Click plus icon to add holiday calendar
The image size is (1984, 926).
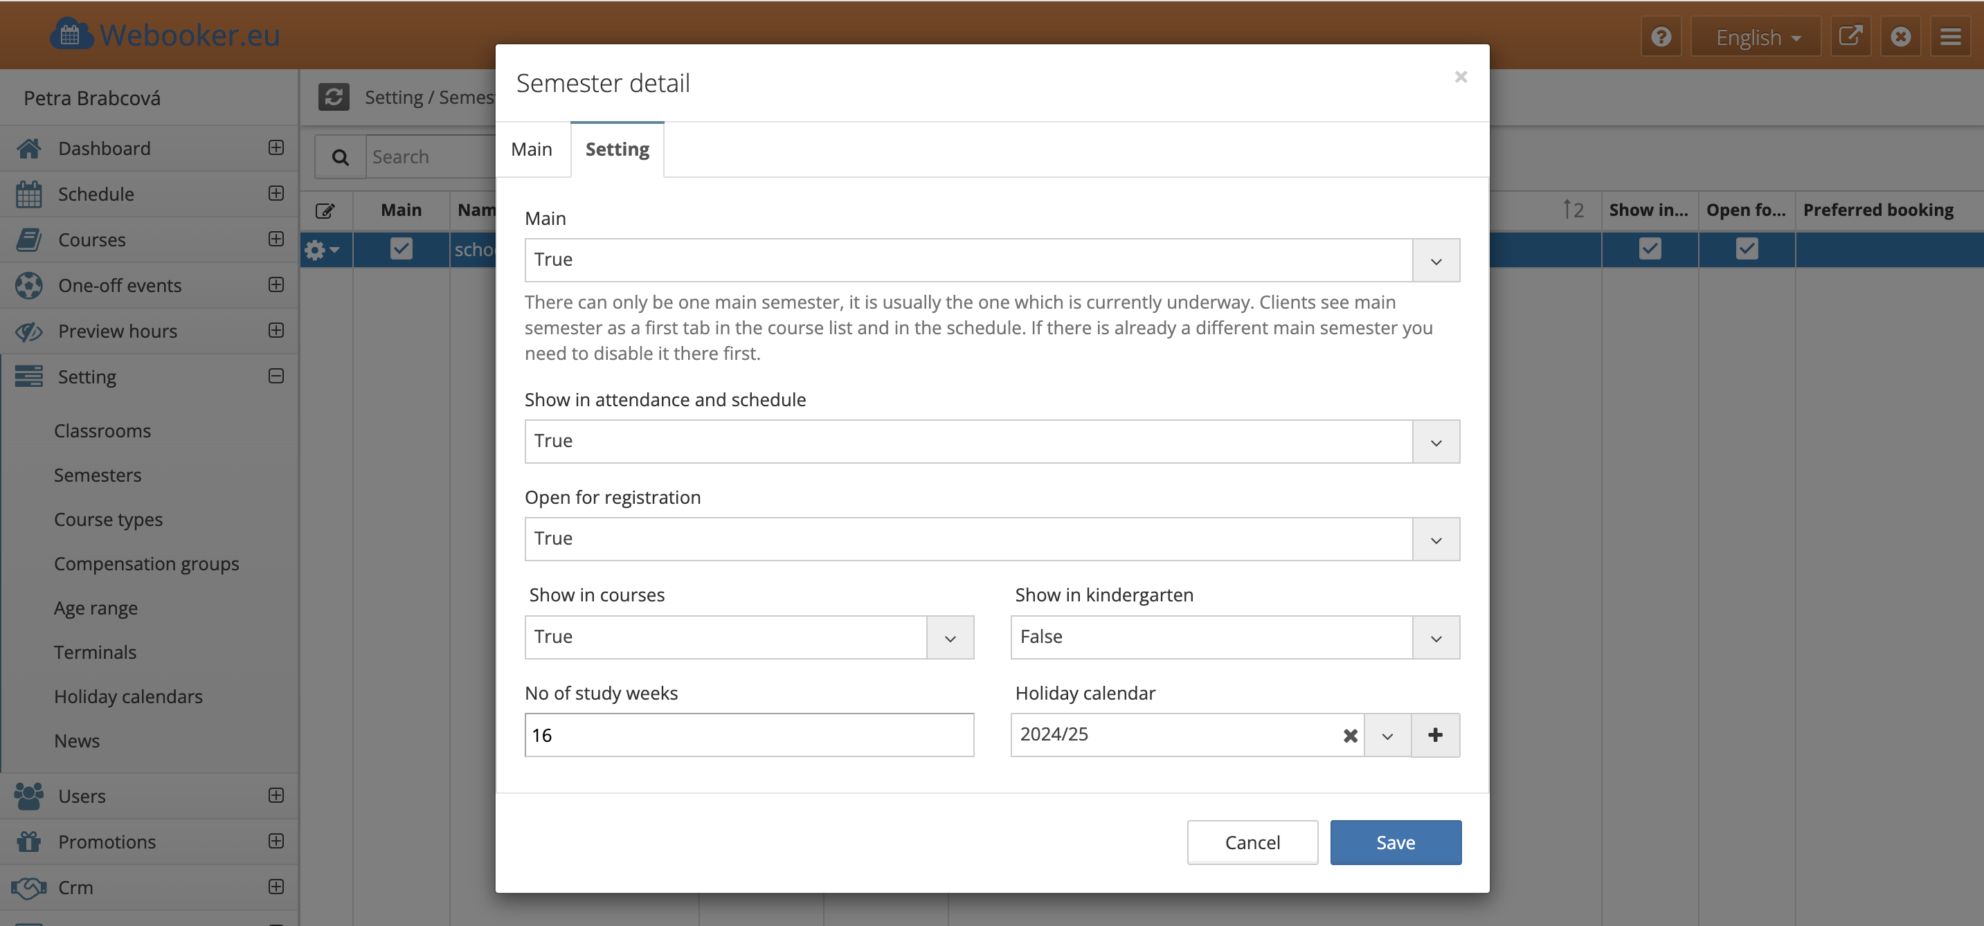(x=1435, y=735)
